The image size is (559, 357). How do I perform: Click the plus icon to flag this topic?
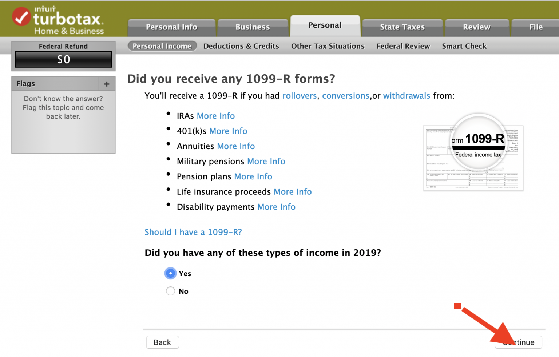point(106,84)
